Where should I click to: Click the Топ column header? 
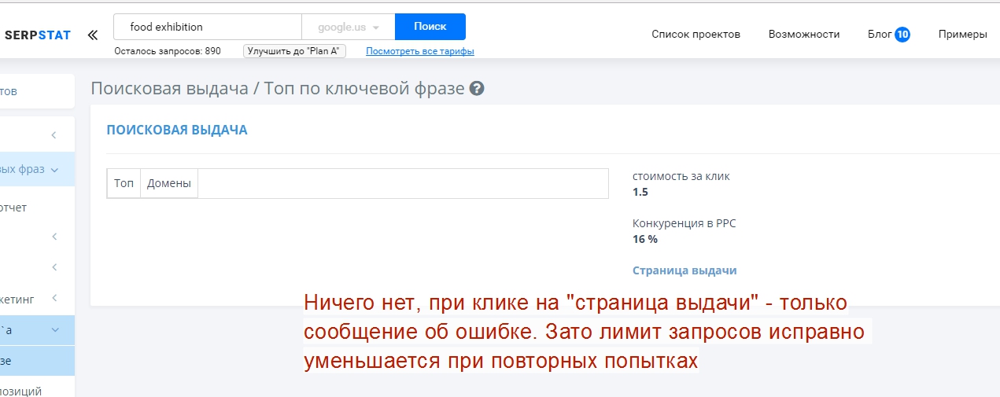pos(124,183)
